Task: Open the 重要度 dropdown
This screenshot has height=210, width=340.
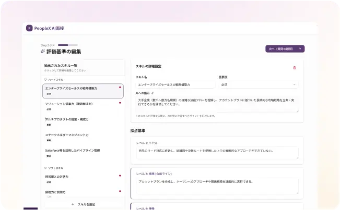Action: point(258,84)
